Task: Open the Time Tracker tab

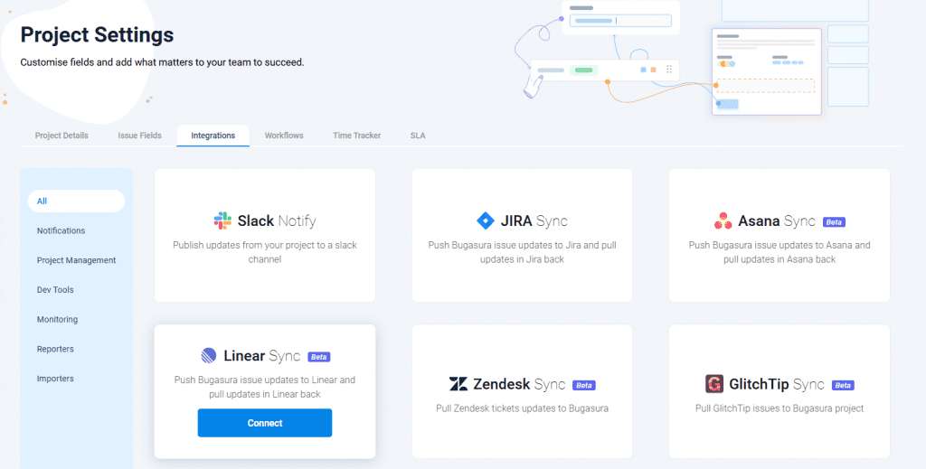Action: click(356, 136)
